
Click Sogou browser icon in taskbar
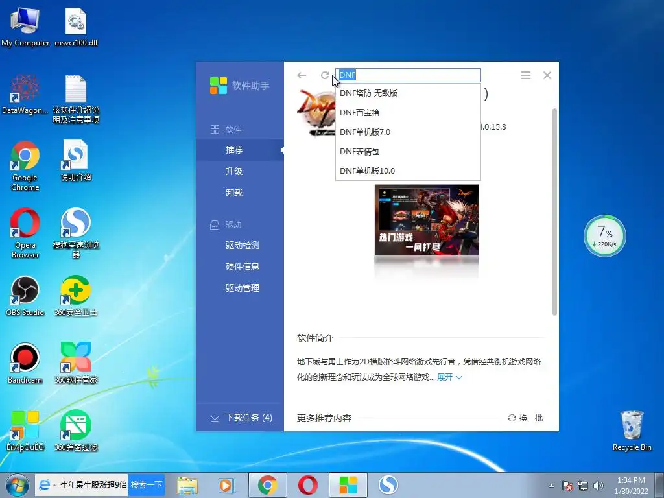[x=388, y=485]
